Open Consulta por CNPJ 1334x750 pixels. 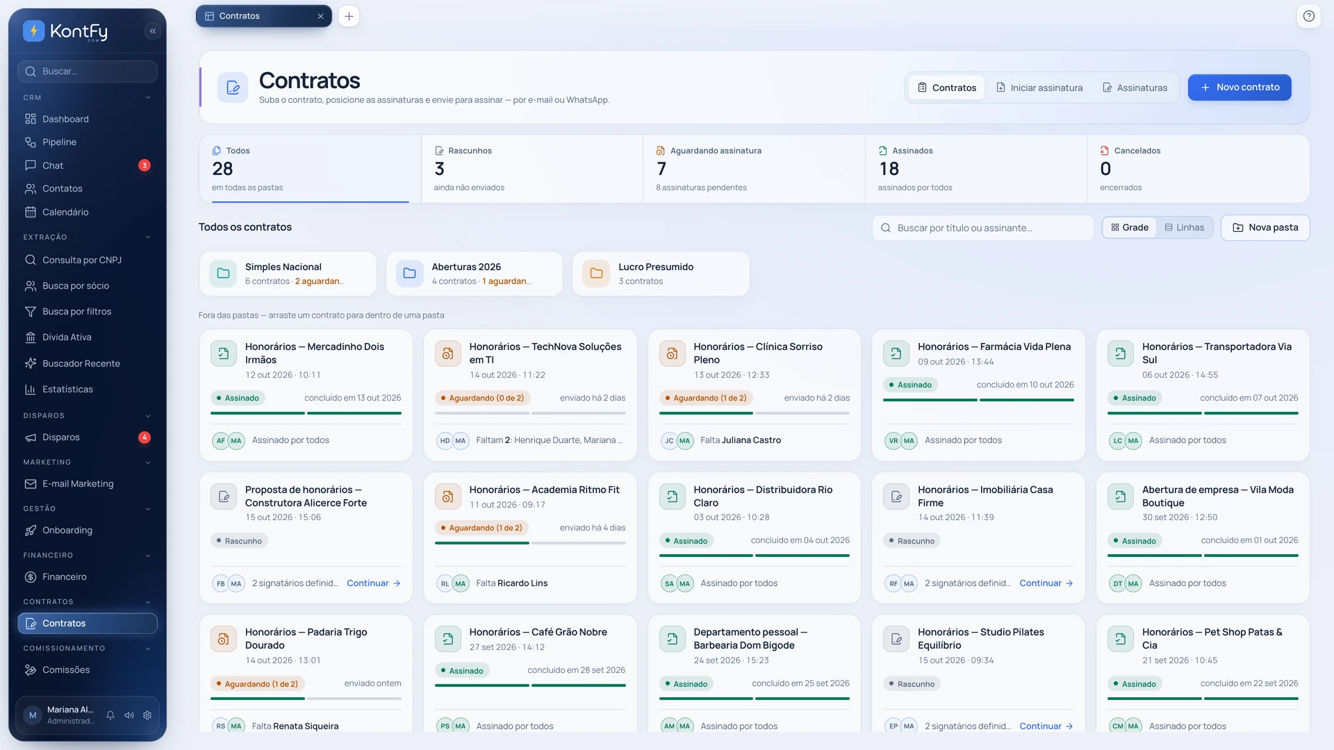coord(88,260)
